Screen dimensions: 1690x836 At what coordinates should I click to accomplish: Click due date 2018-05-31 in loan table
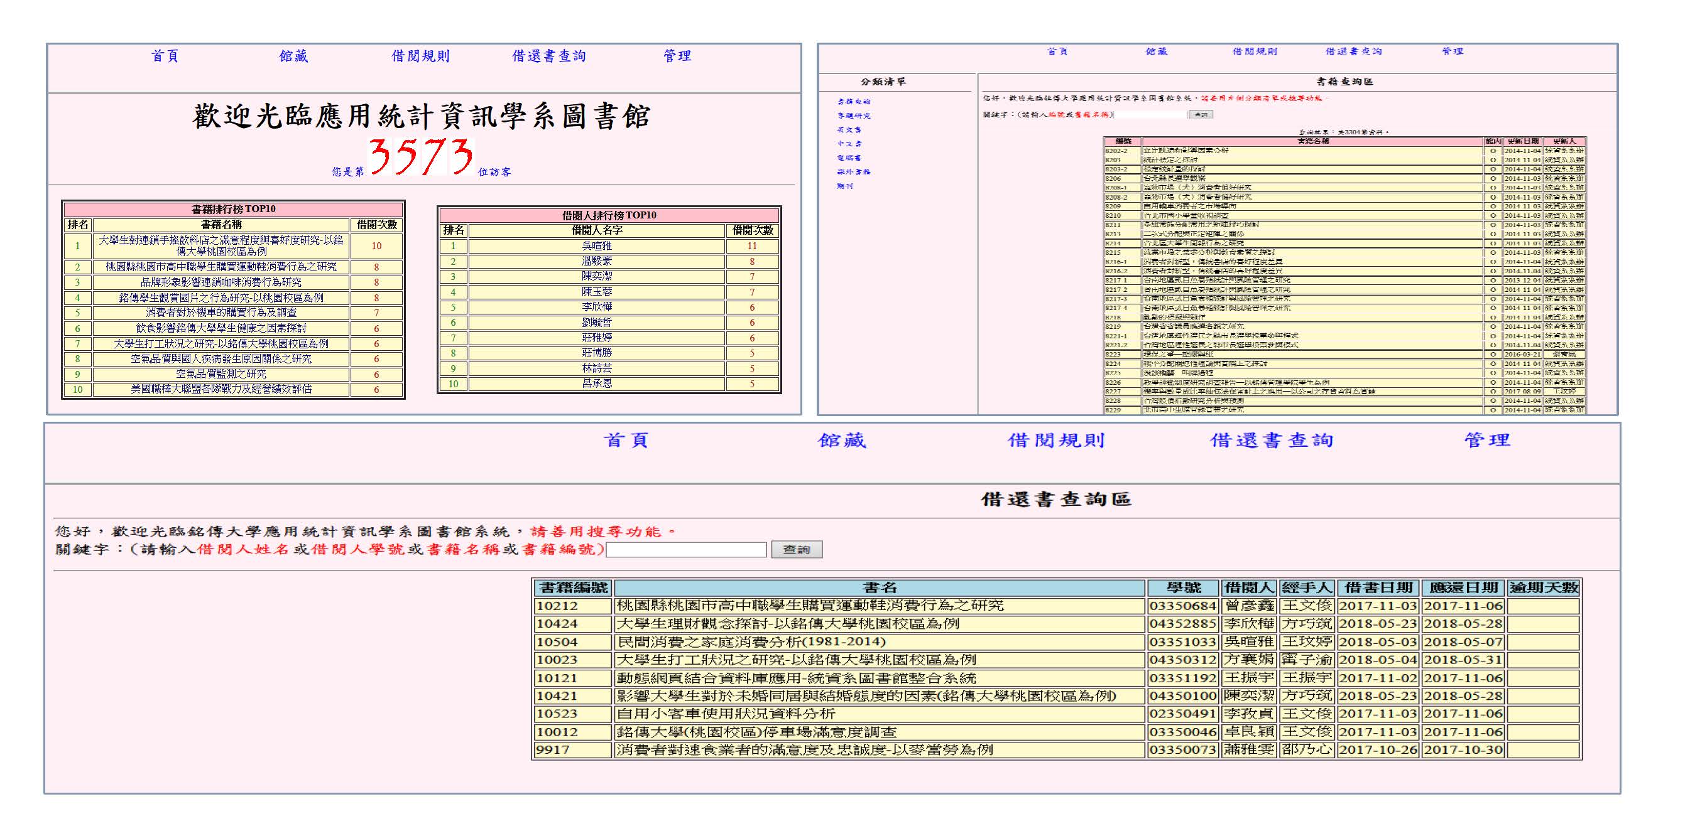pyautogui.click(x=1463, y=660)
